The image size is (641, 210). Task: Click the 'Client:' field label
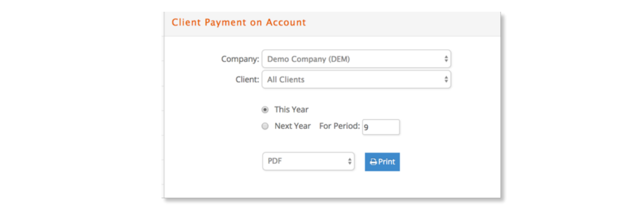coord(248,79)
